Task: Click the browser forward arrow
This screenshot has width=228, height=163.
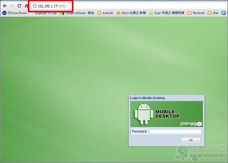Action: coord(12,6)
